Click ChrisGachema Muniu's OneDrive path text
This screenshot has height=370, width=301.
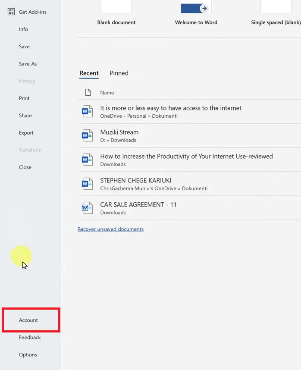(x=154, y=188)
